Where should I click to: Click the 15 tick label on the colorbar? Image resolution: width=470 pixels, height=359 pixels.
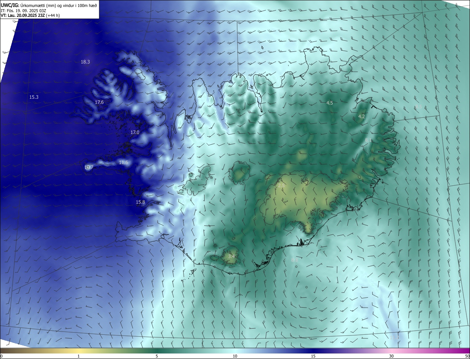(x=313, y=356)
